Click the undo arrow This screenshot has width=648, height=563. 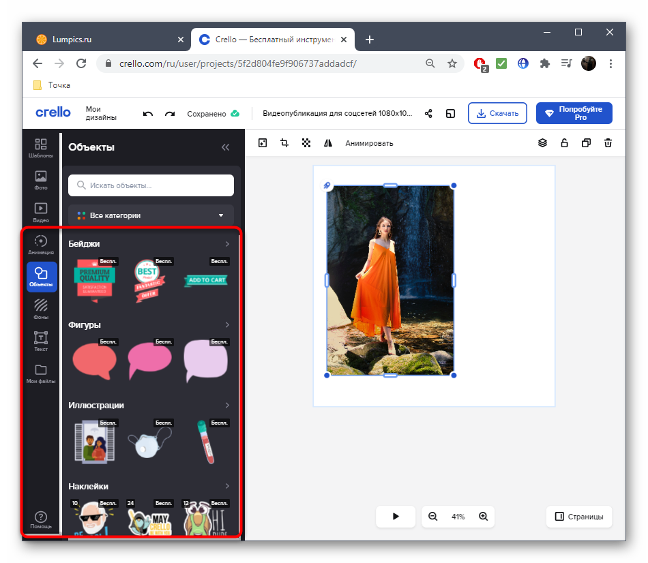[147, 114]
